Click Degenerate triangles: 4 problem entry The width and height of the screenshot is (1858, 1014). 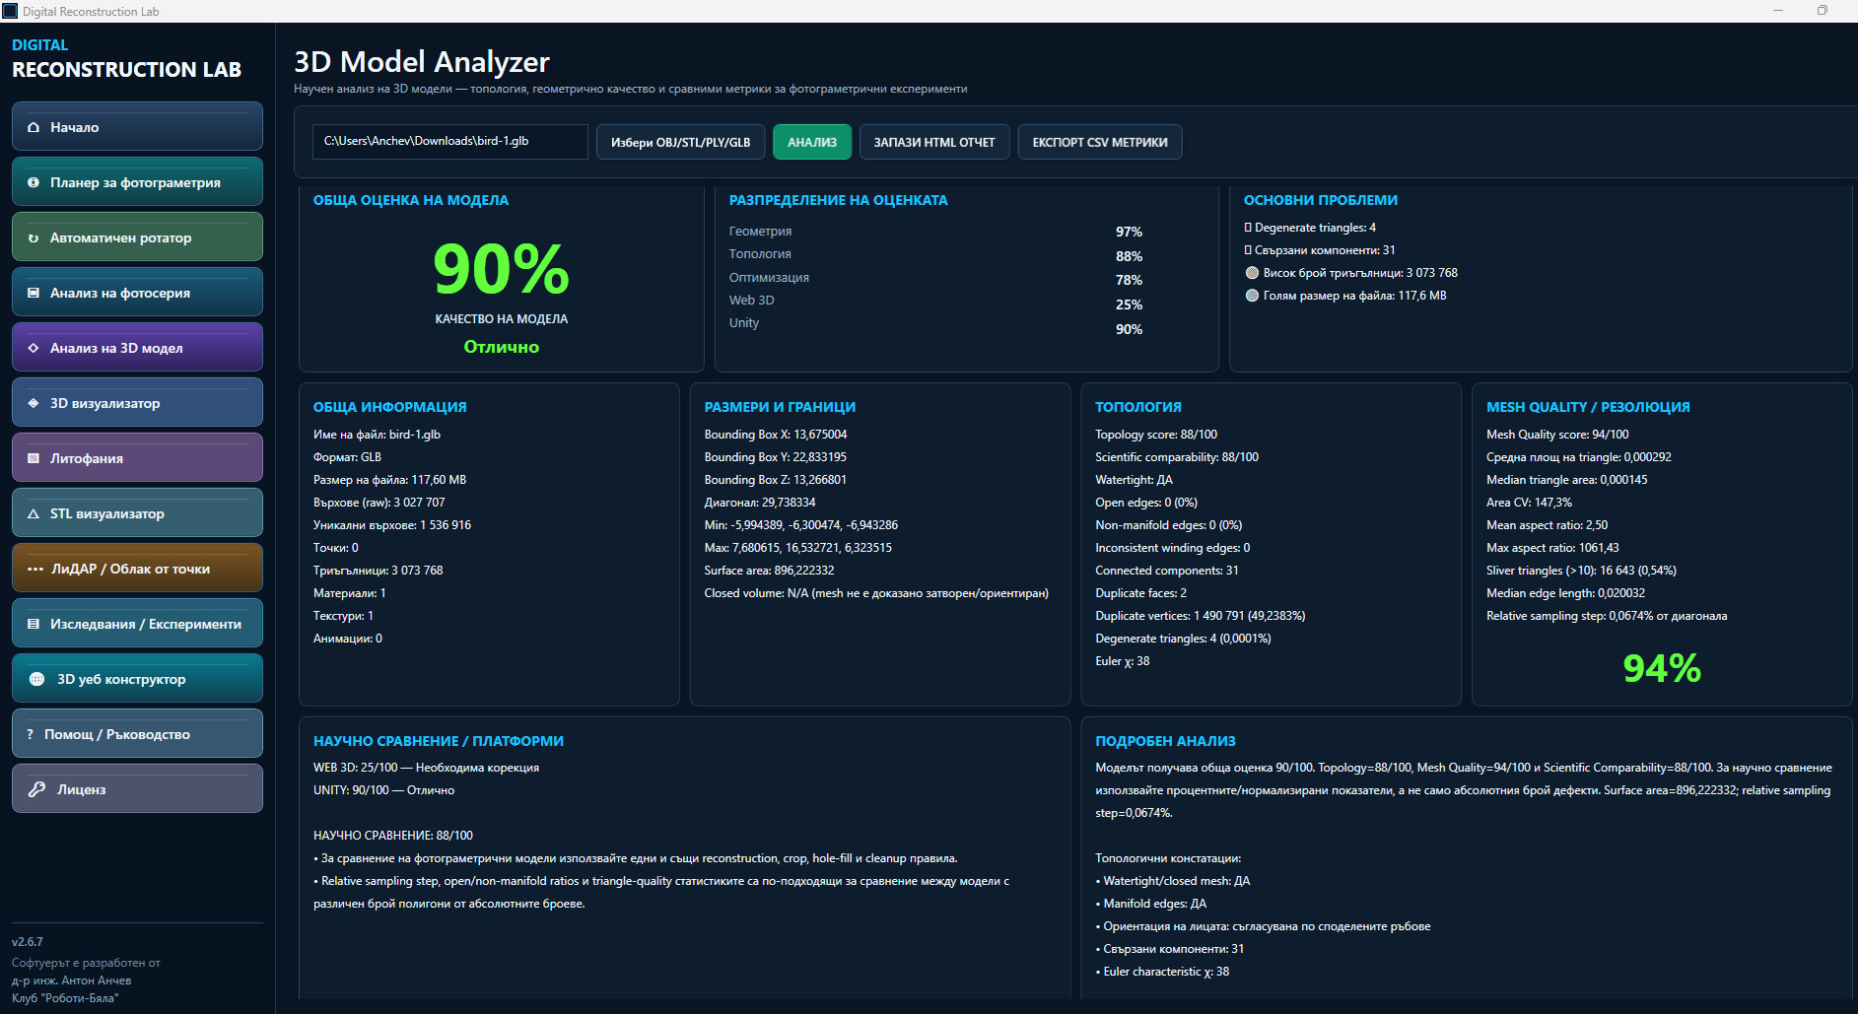click(x=1310, y=228)
